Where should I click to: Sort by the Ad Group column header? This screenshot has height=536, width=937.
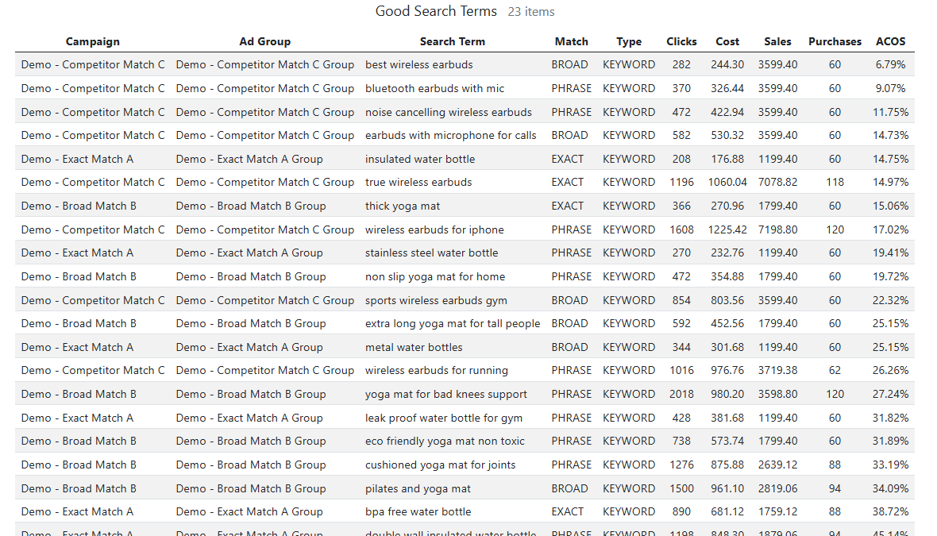(x=264, y=41)
